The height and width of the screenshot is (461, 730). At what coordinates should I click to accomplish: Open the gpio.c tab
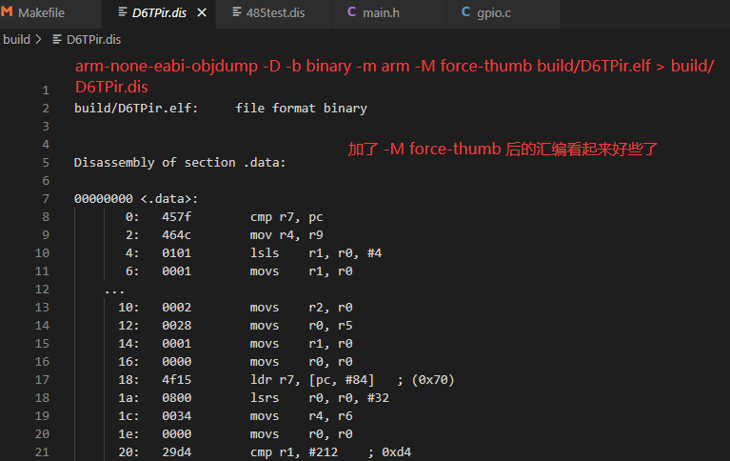(x=503, y=13)
